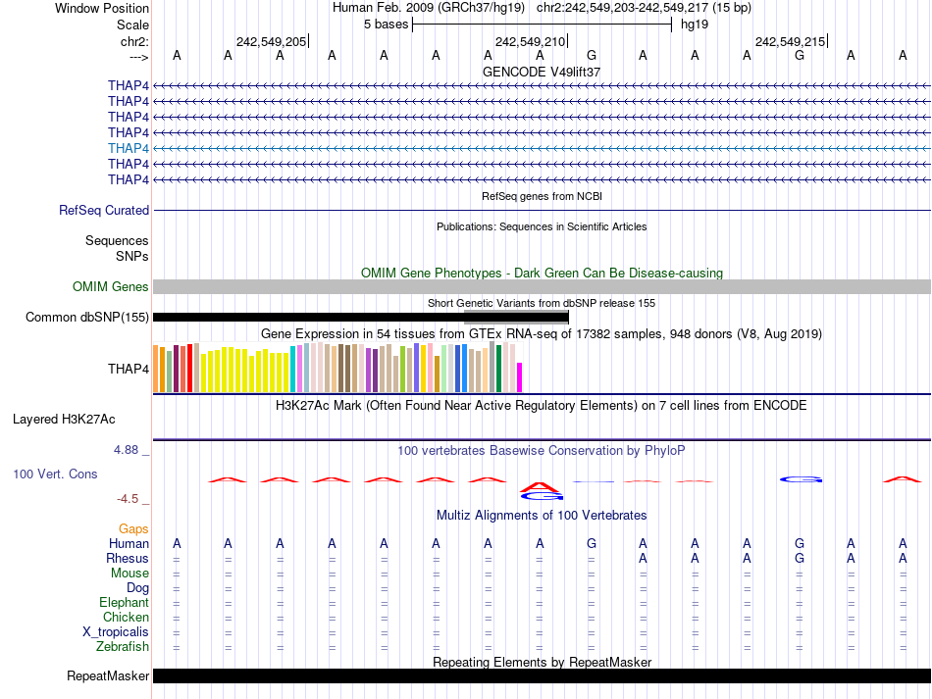Open the GENCODE V49lift37 track title

[x=542, y=72]
